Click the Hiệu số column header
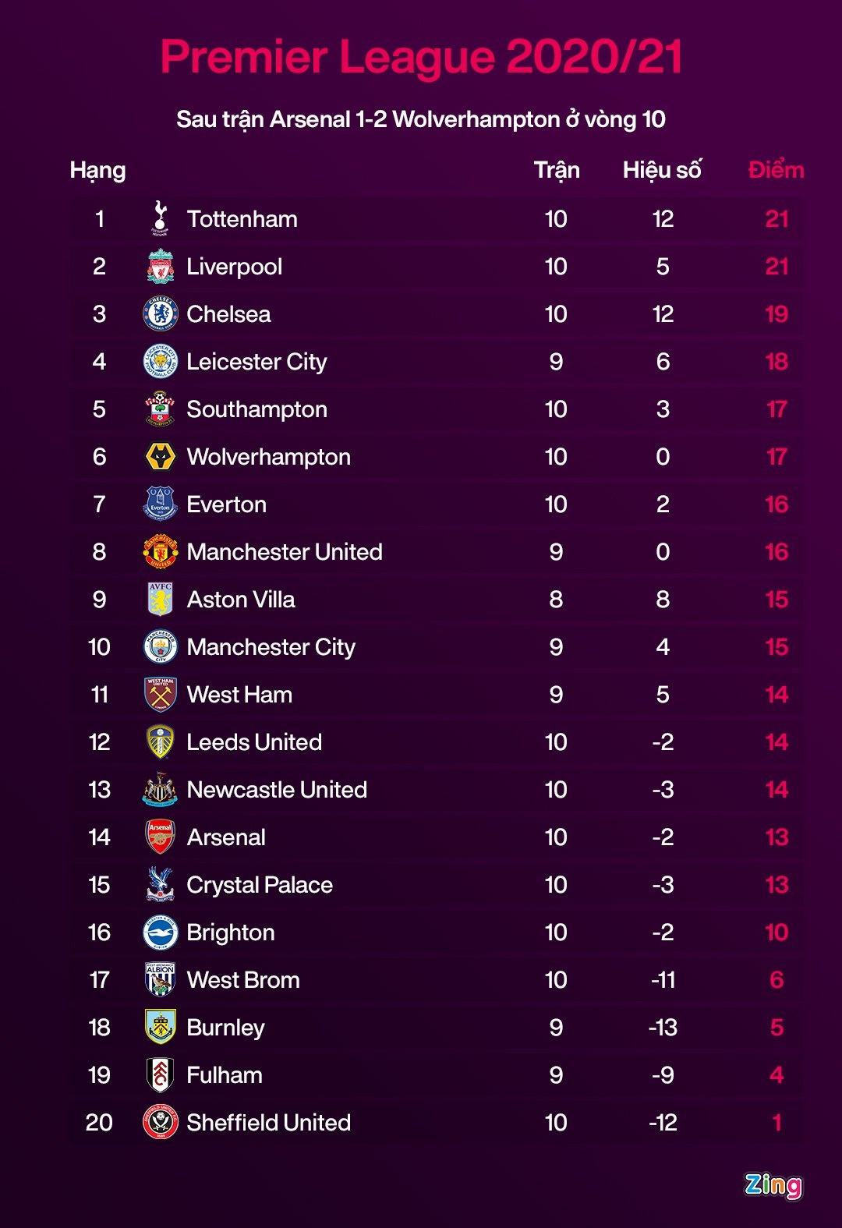842x1228 pixels. point(662,170)
